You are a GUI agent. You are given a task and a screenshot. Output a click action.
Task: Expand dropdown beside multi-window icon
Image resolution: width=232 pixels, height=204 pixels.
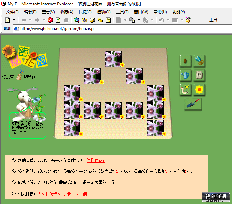pyautogui.click(x=139, y=20)
